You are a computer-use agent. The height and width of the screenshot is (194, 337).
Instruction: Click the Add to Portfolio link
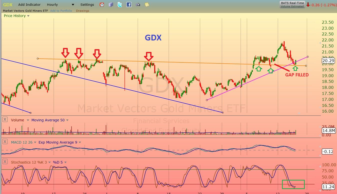pos(61,11)
